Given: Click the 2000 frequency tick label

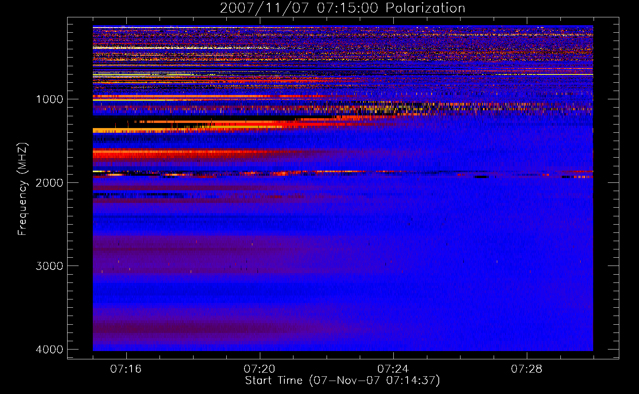Looking at the screenshot, I should 49,183.
